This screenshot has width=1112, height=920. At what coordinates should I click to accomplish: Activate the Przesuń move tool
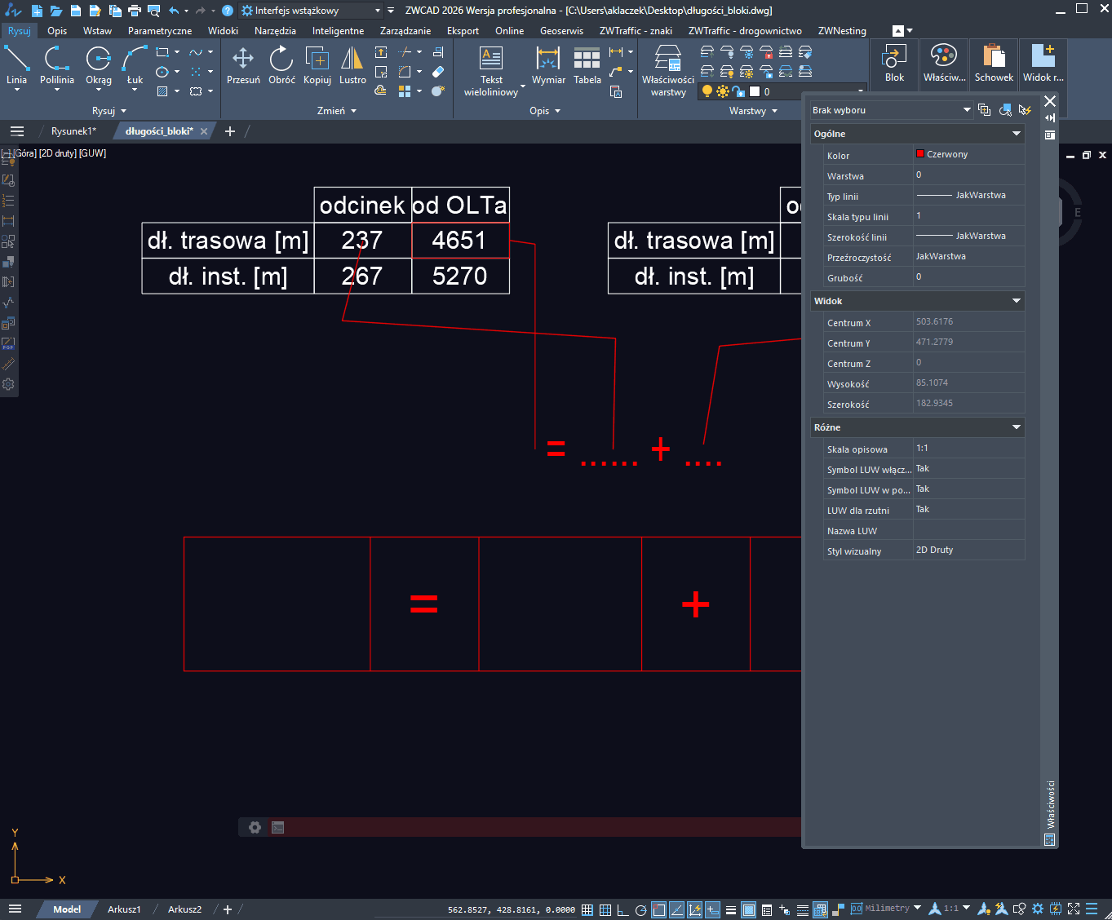coord(243,64)
